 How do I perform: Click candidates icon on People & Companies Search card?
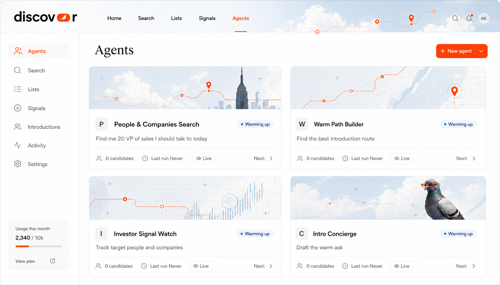pyautogui.click(x=99, y=158)
